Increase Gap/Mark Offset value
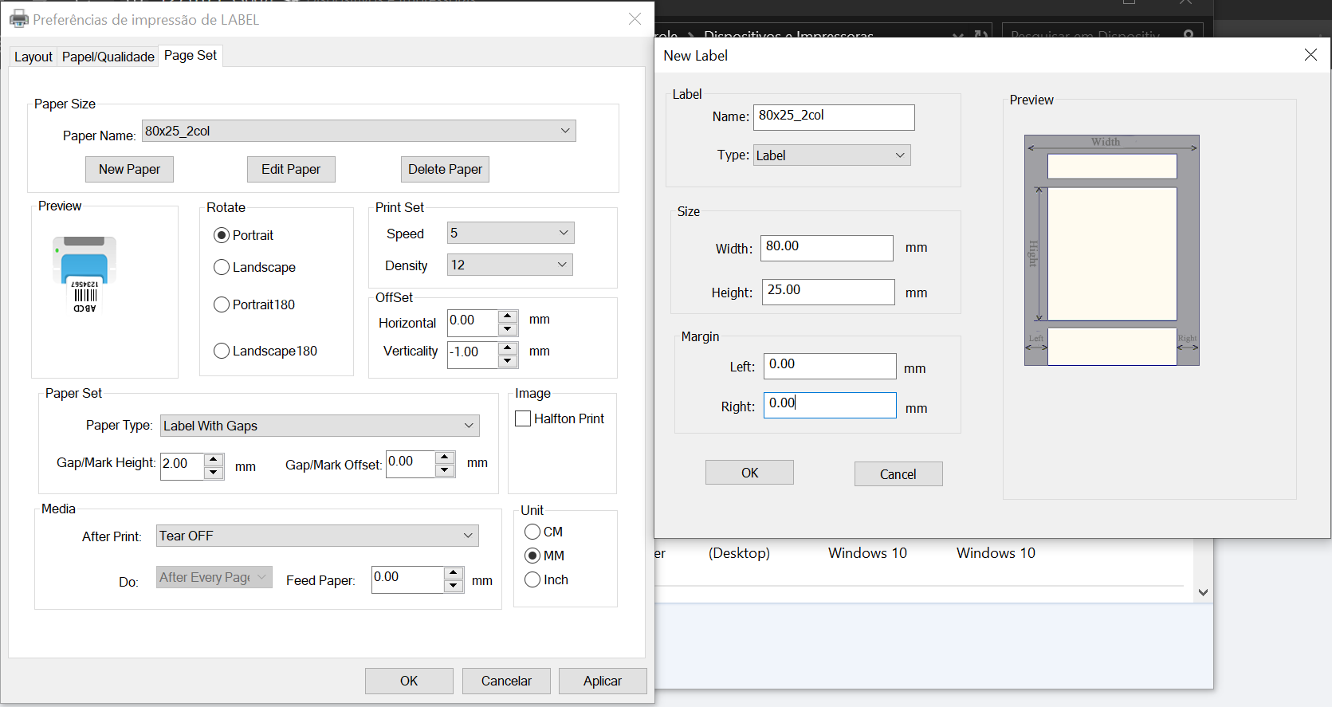Viewport: 1332px width, 707px height. (446, 458)
